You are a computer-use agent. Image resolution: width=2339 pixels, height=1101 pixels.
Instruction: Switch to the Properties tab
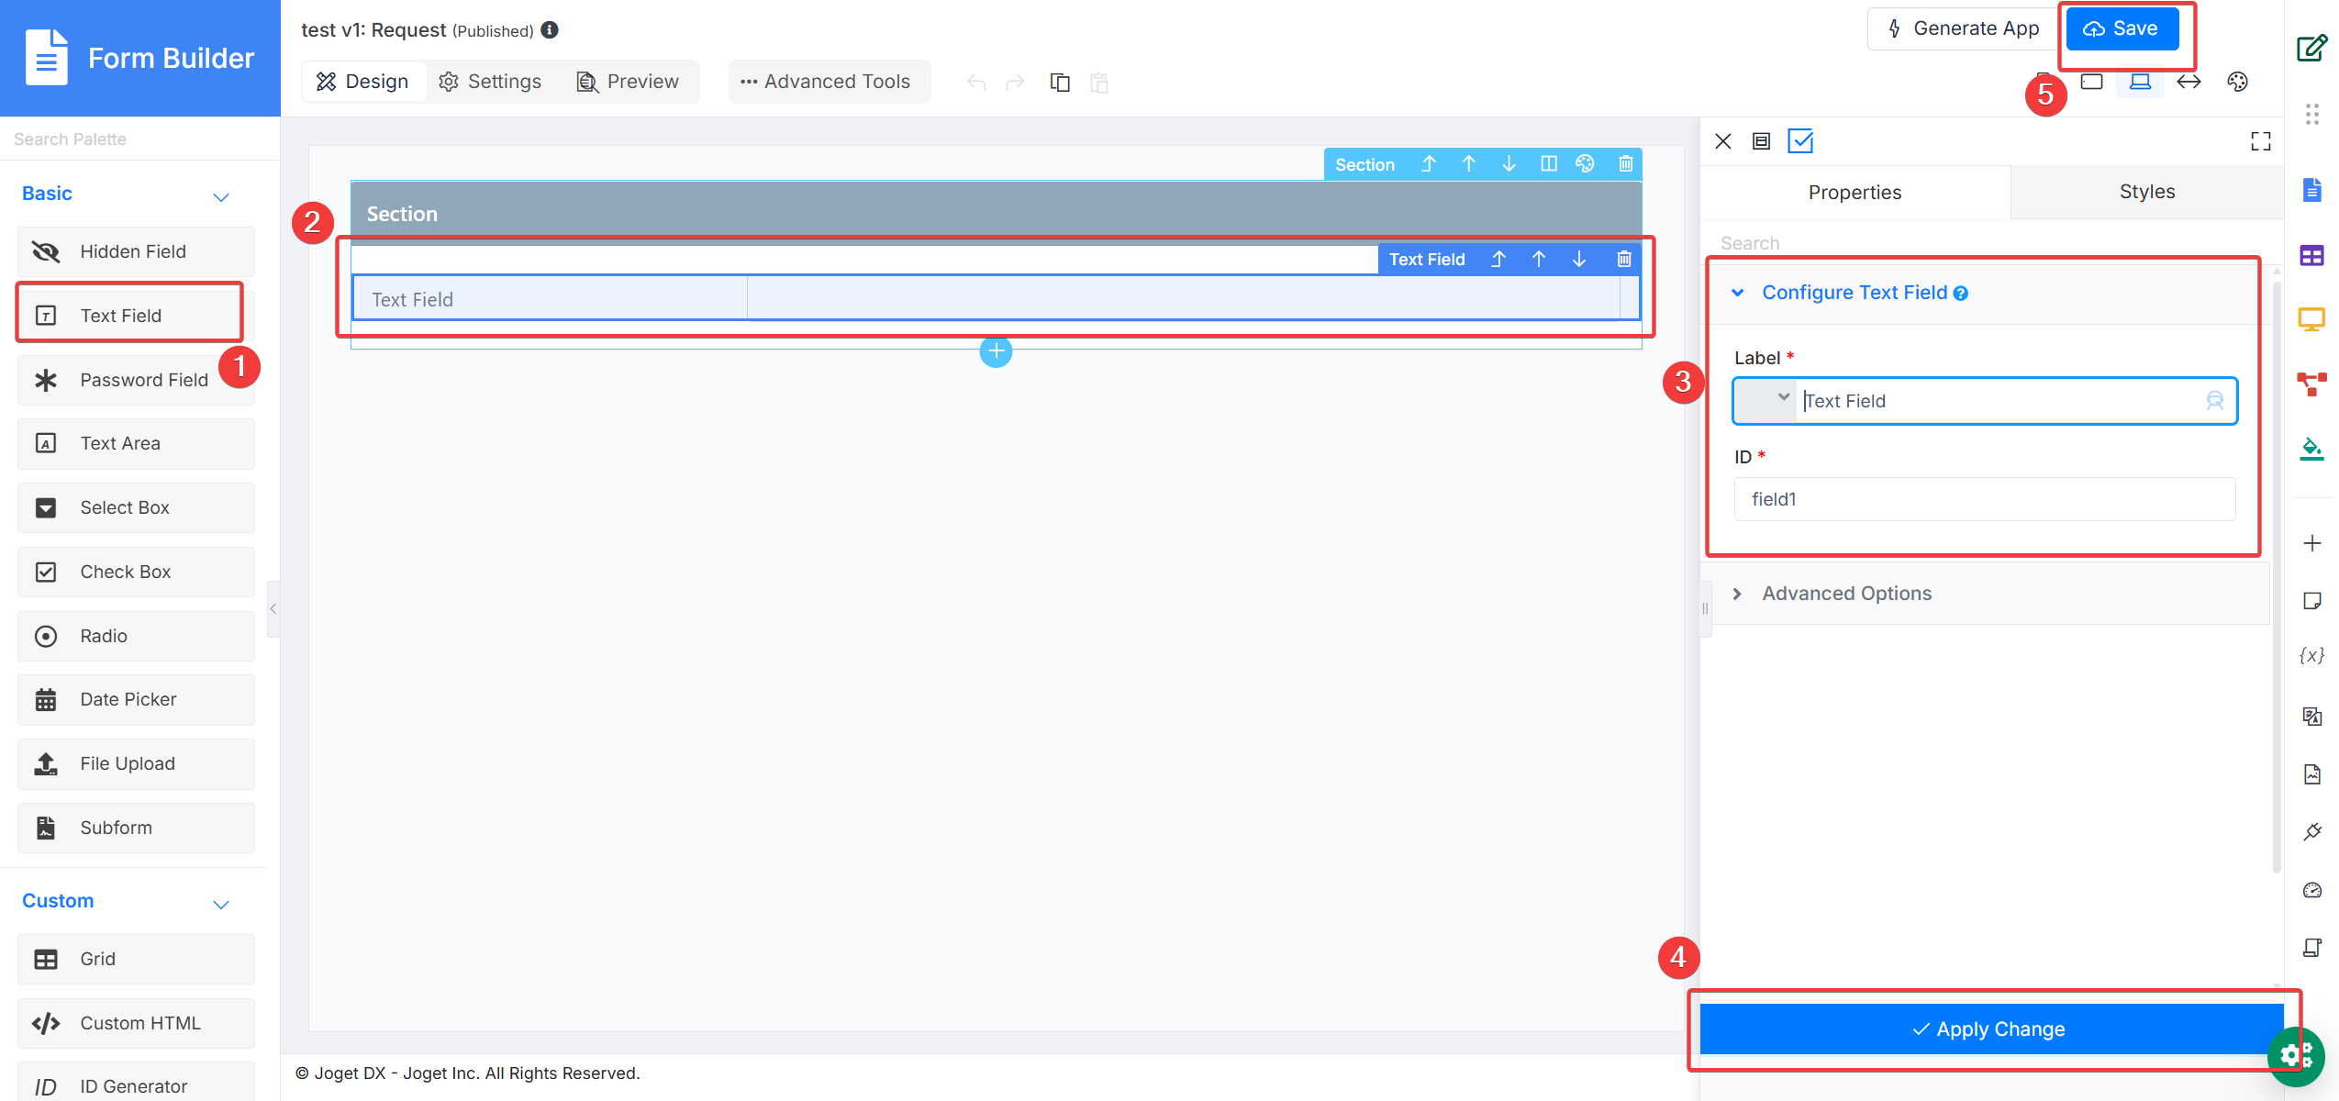point(1854,192)
